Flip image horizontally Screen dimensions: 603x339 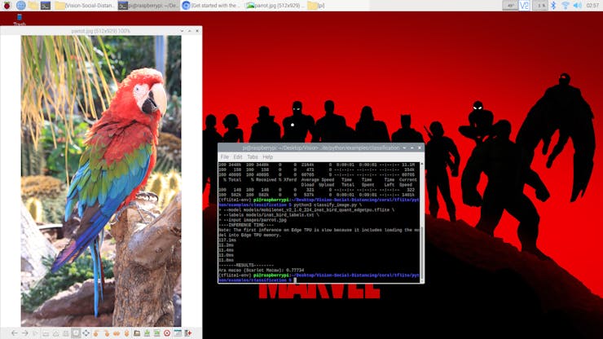coord(117,332)
